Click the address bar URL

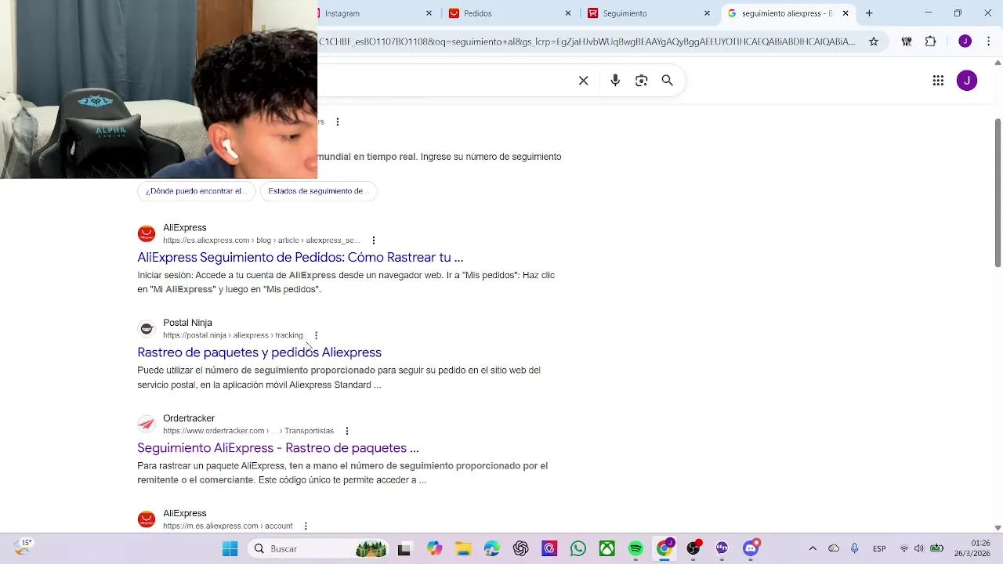[x=588, y=42]
